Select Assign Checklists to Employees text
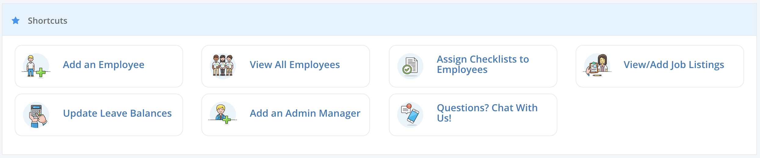The height and width of the screenshot is (158, 760). pyautogui.click(x=483, y=64)
